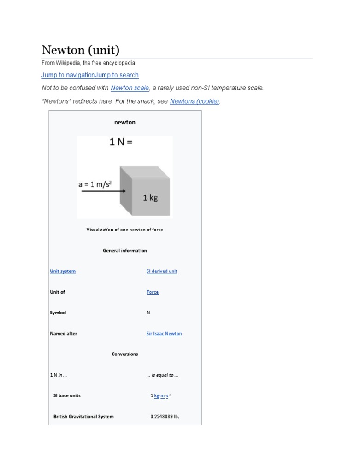Click the British Gravitational System label
354x472 pixels.
pos(83,416)
